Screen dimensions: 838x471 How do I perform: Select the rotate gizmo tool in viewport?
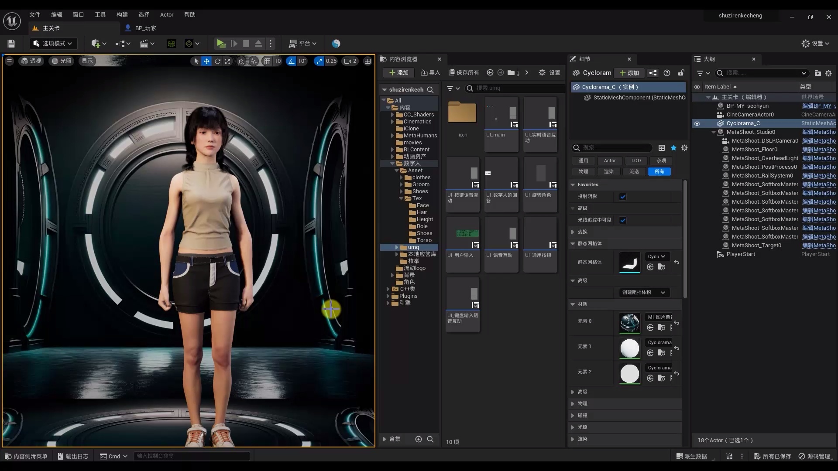point(217,61)
